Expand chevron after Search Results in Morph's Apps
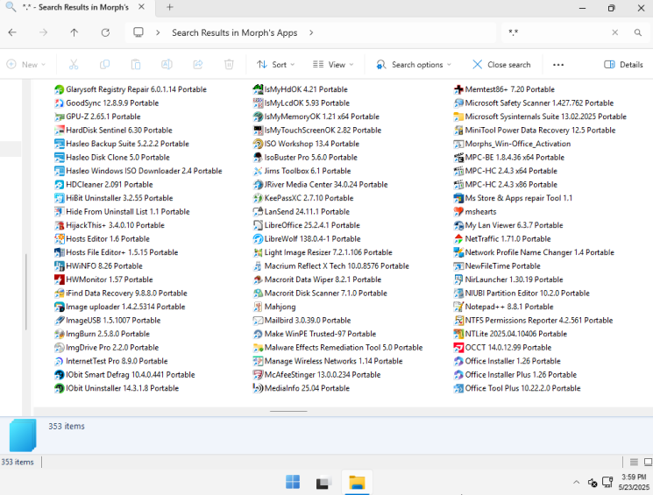The height and width of the screenshot is (495, 653). 311,32
